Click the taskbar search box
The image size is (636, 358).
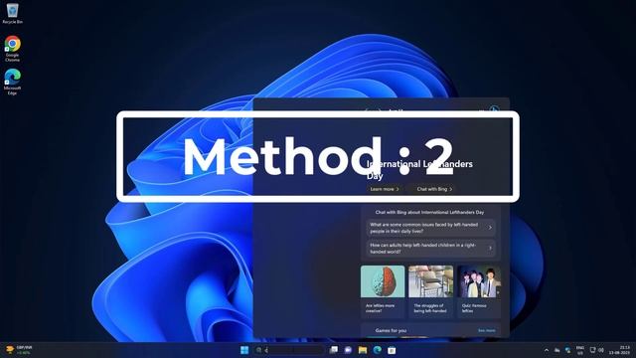click(x=289, y=350)
